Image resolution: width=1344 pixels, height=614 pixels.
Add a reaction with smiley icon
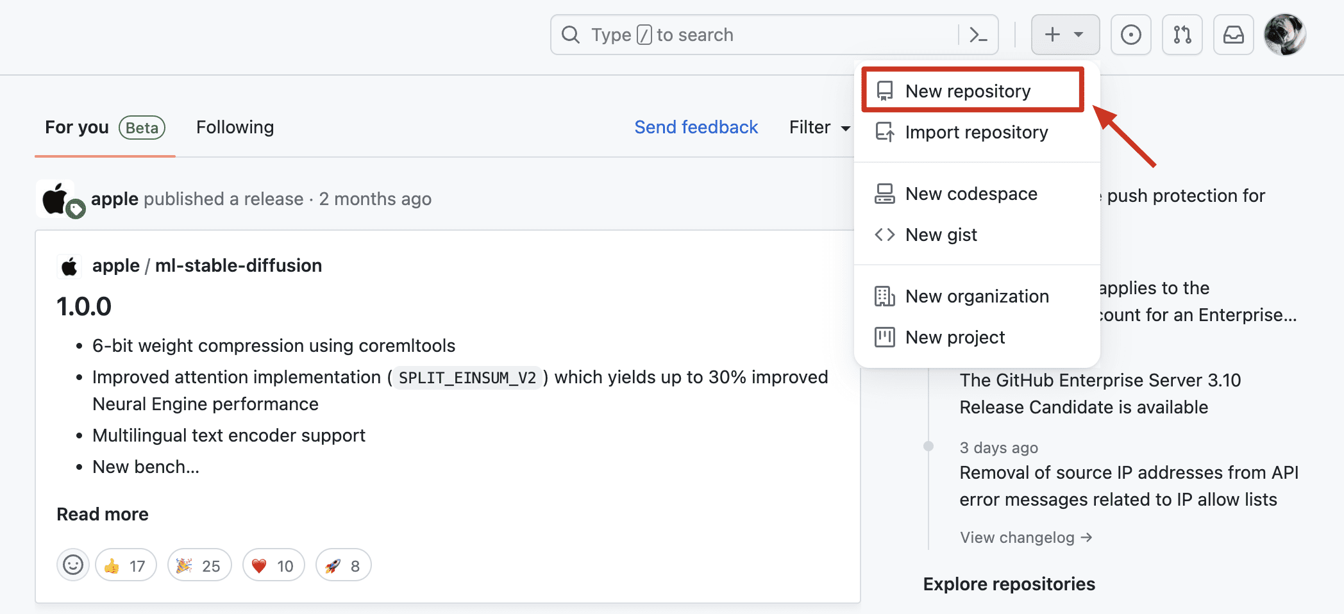73,565
